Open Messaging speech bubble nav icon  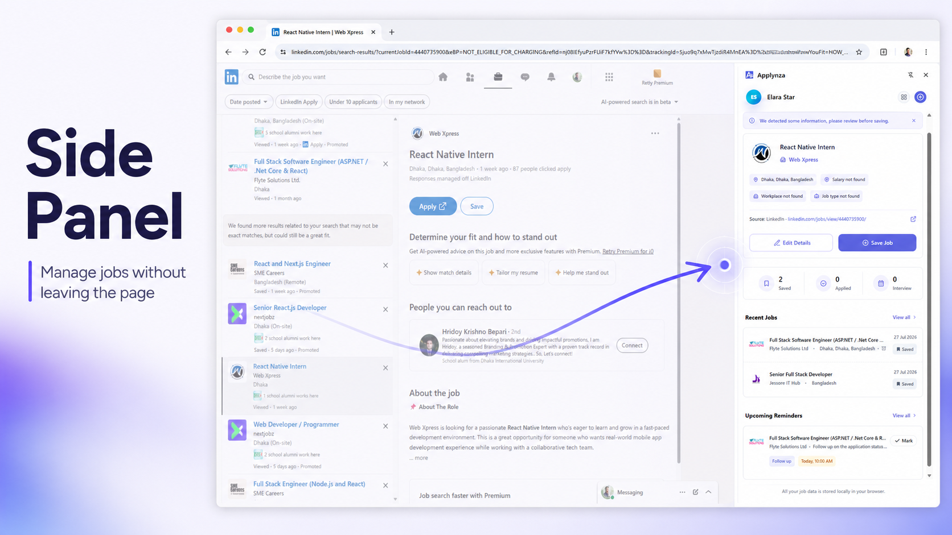[x=525, y=77]
